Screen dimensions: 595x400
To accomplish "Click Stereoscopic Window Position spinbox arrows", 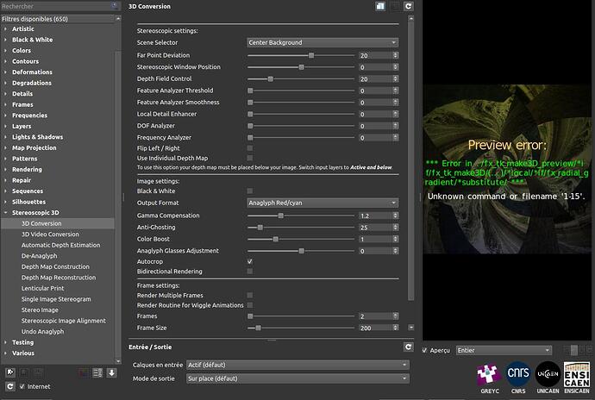I will click(x=396, y=66).
